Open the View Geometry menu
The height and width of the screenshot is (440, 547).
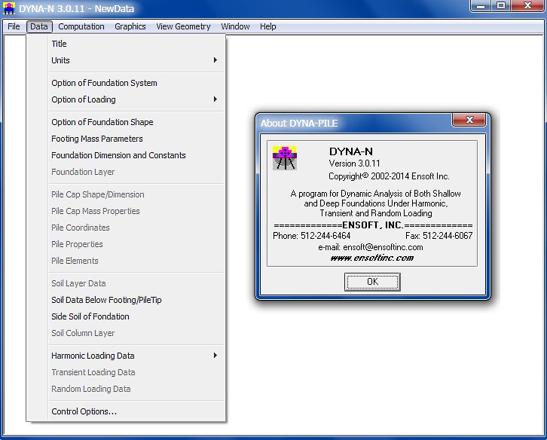pyautogui.click(x=183, y=26)
